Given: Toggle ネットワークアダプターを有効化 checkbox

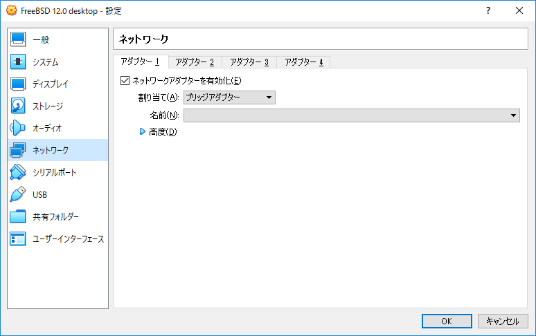Looking at the screenshot, I should tap(125, 81).
